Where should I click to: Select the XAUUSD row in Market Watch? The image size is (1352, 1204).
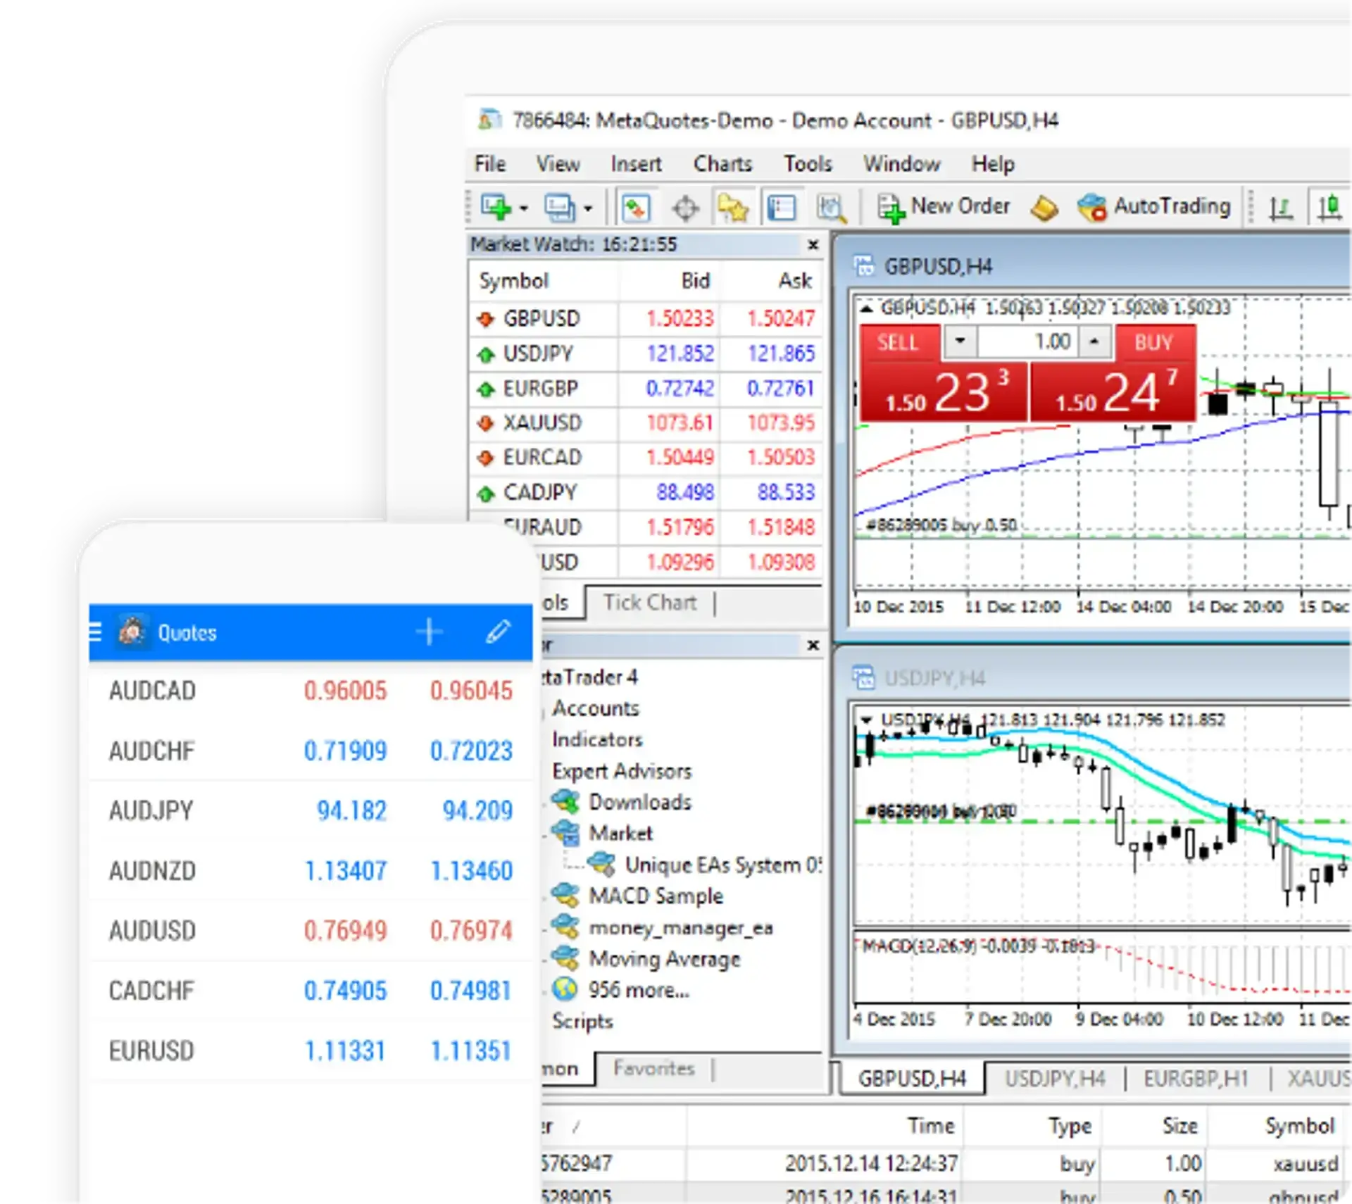(x=646, y=423)
